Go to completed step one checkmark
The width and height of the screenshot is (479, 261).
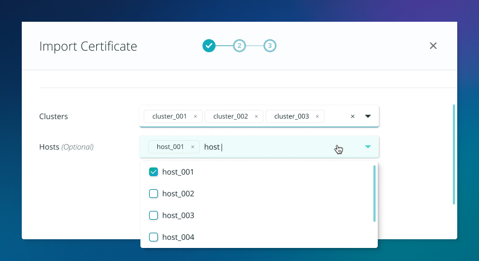coord(209,46)
